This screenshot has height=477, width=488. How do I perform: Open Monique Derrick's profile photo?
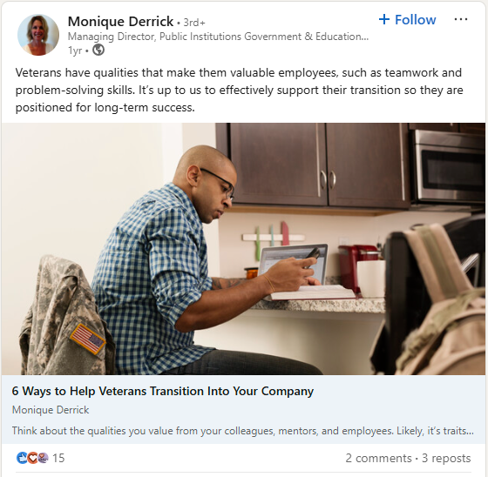point(38,35)
